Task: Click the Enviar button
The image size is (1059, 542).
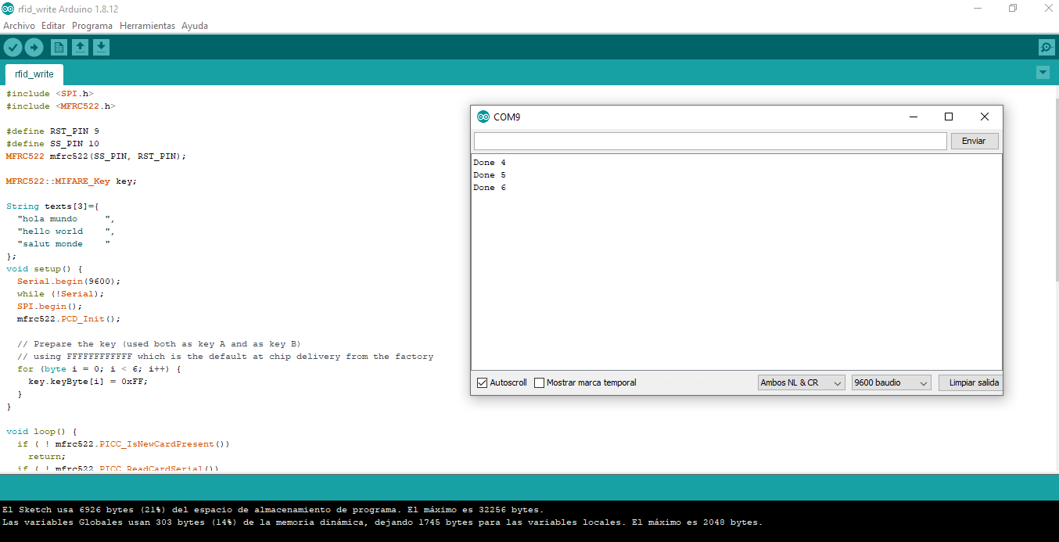Action: click(x=974, y=141)
